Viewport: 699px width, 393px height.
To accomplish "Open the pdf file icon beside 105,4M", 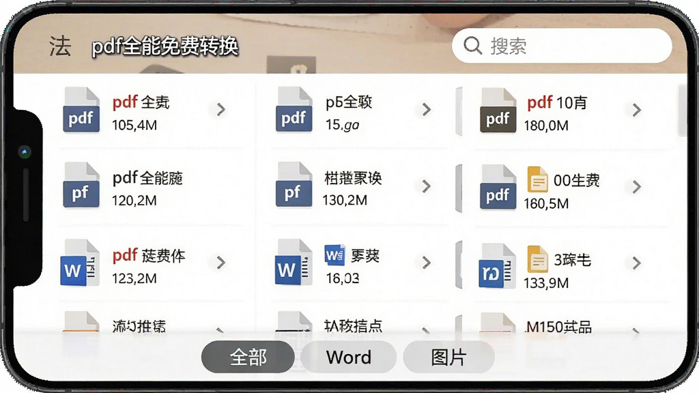I will pos(81,110).
